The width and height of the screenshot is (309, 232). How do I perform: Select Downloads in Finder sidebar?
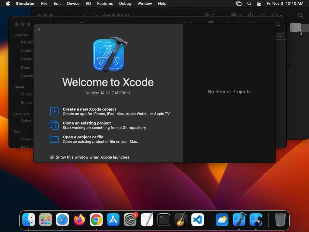[x=27, y=76]
